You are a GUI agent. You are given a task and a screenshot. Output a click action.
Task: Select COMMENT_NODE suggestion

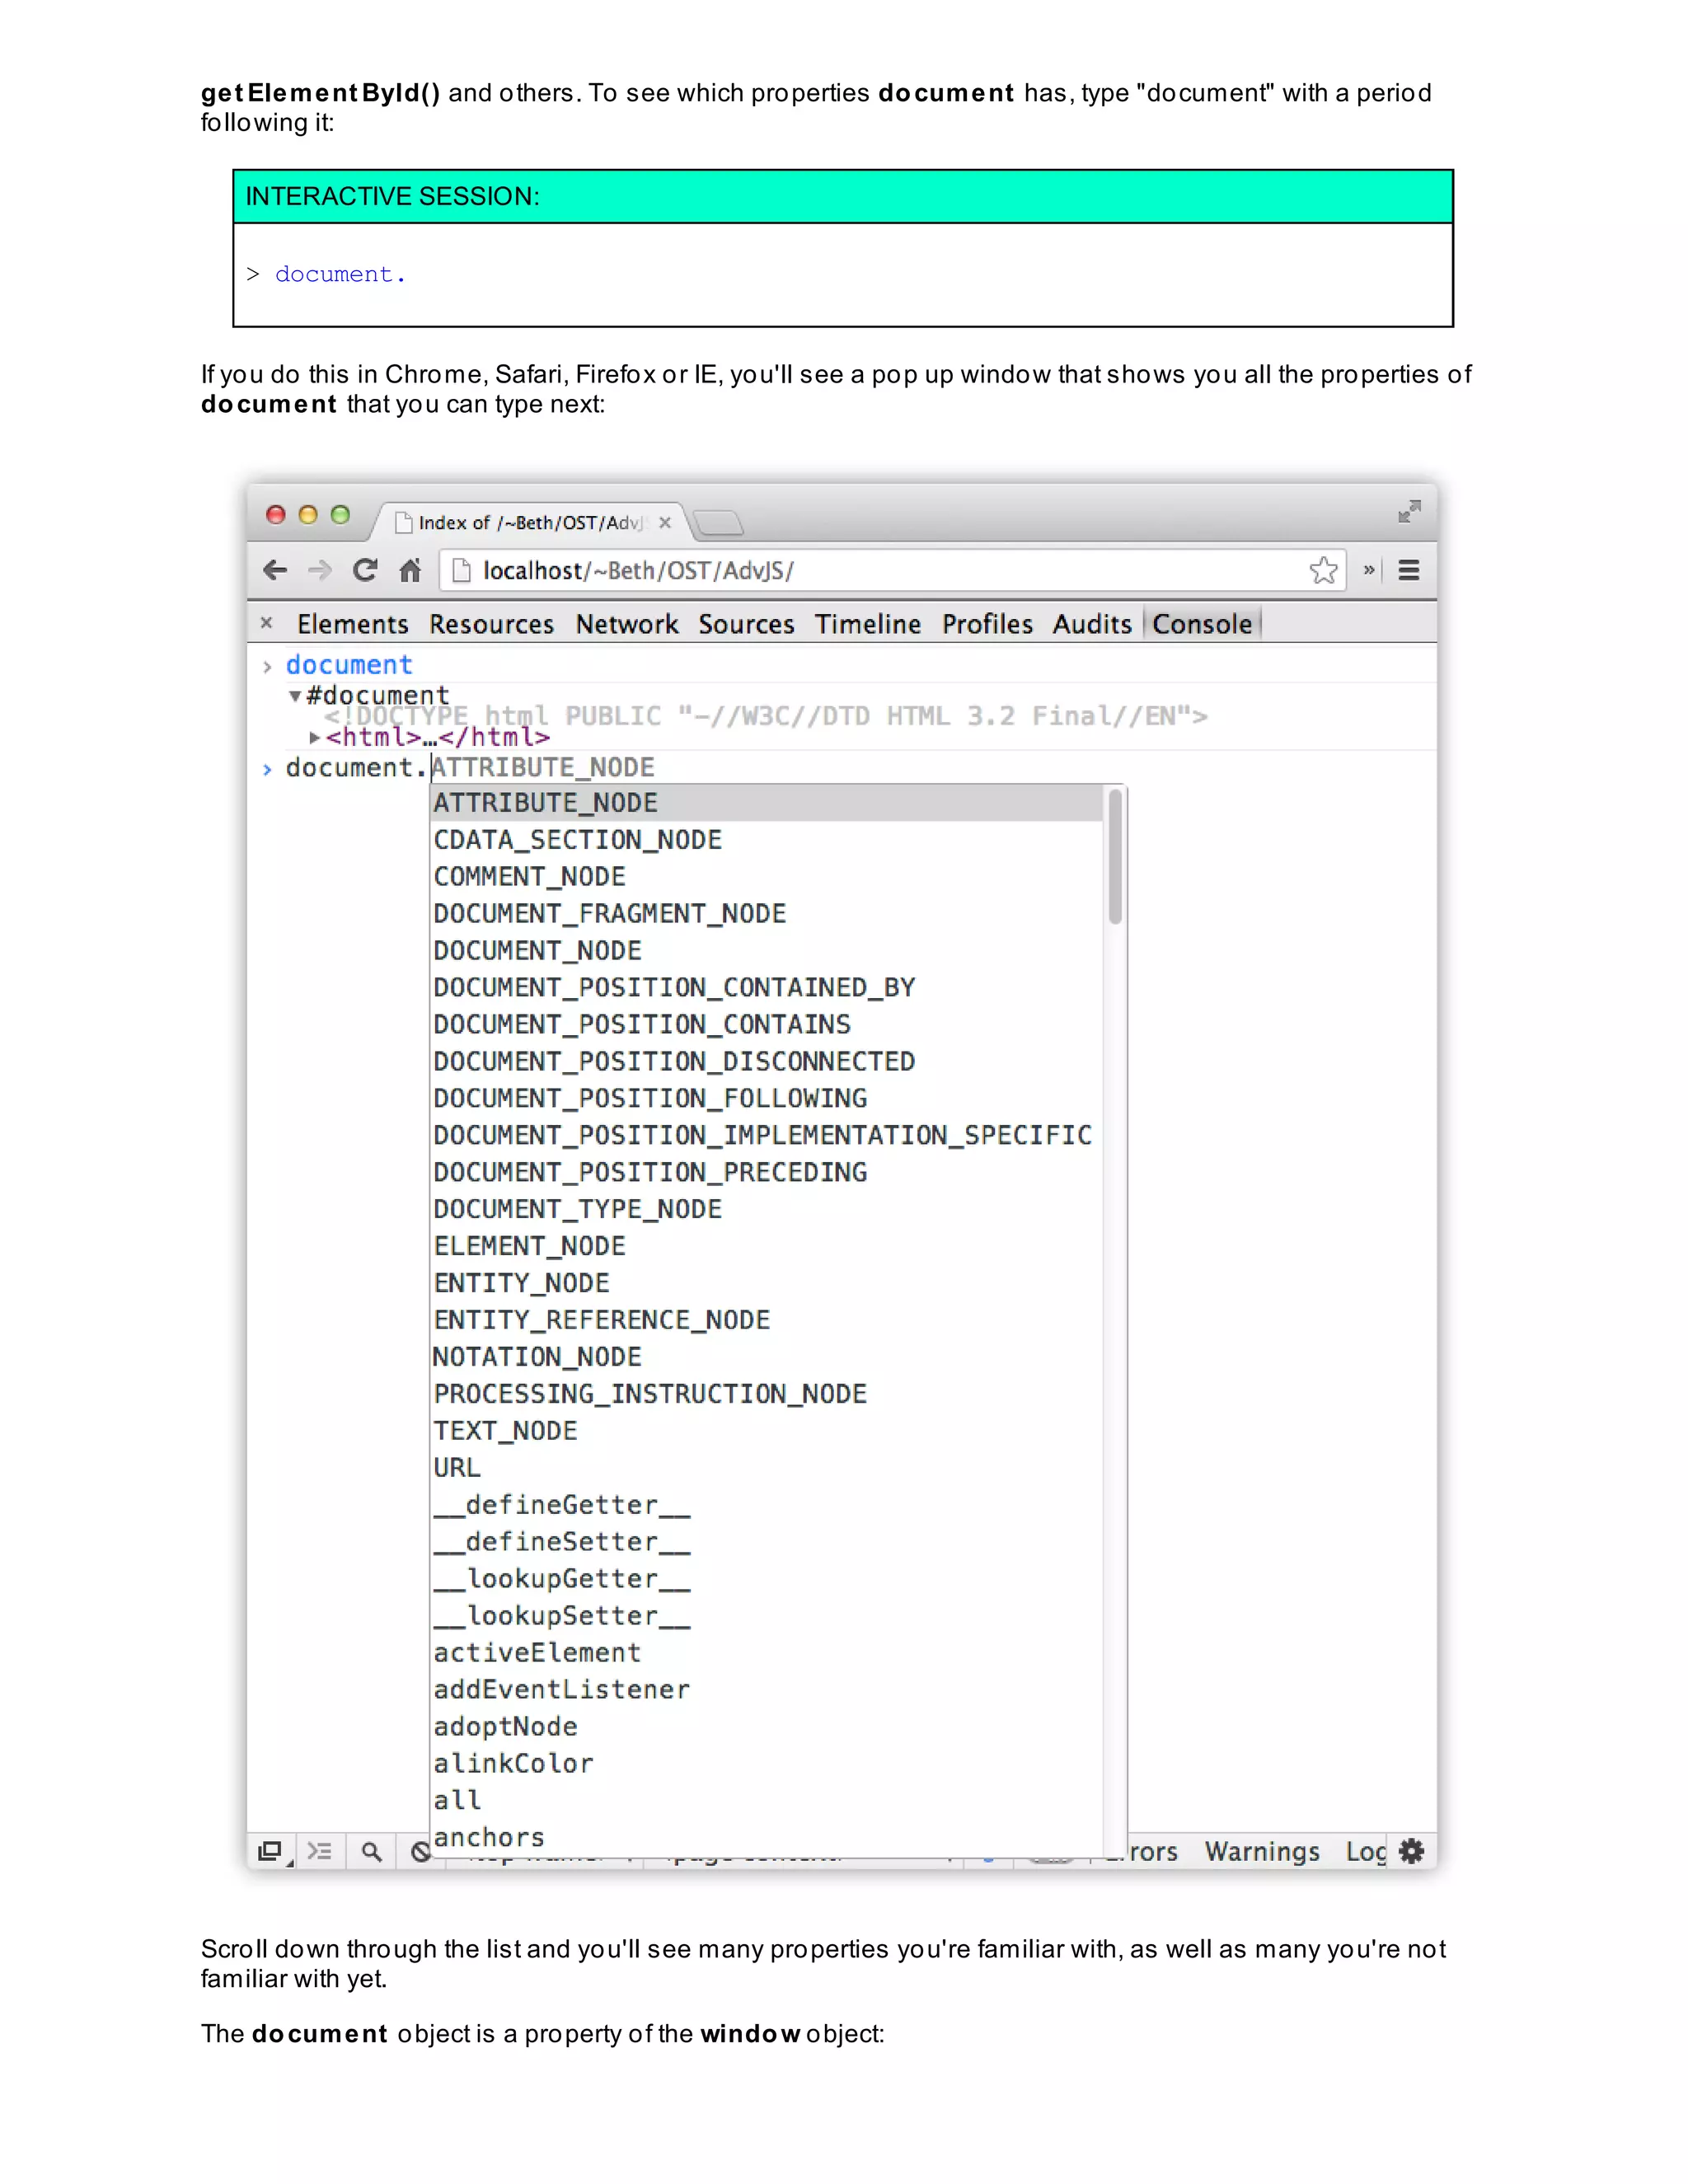(767, 877)
